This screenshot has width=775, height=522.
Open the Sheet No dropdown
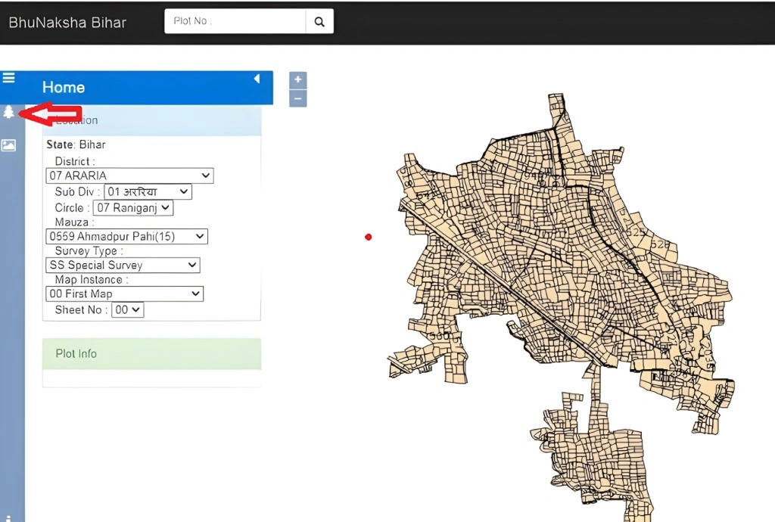click(127, 309)
